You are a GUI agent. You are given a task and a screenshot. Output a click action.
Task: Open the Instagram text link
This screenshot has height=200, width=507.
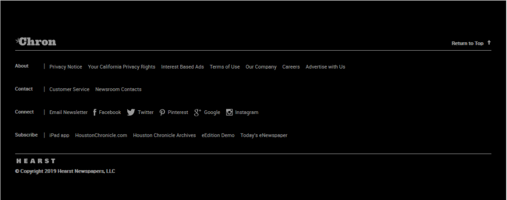(x=247, y=112)
